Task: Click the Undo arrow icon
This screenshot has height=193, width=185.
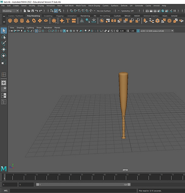Action: 37,11
